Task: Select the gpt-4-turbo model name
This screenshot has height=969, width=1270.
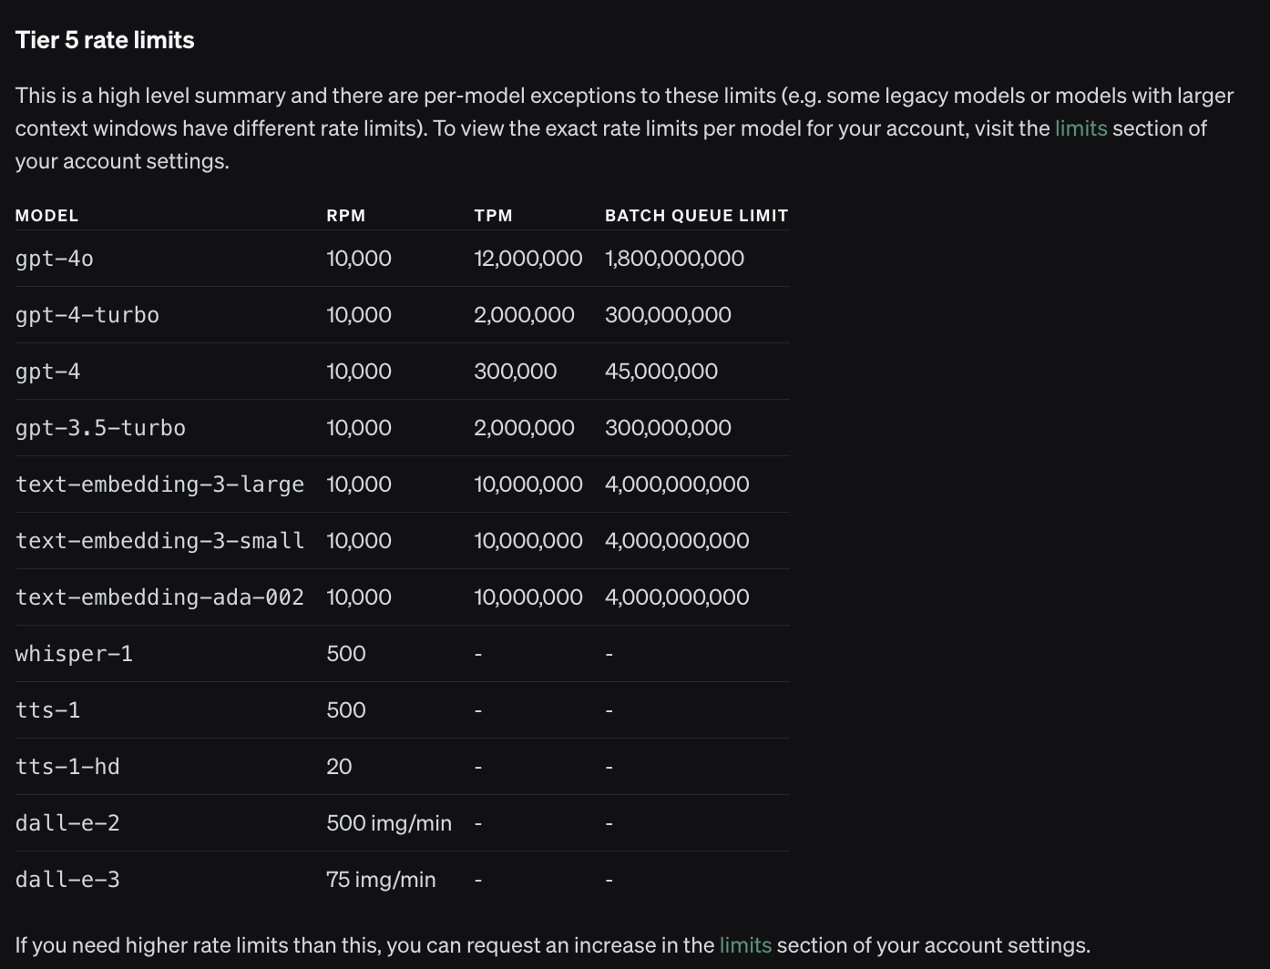Action: pyautogui.click(x=87, y=315)
